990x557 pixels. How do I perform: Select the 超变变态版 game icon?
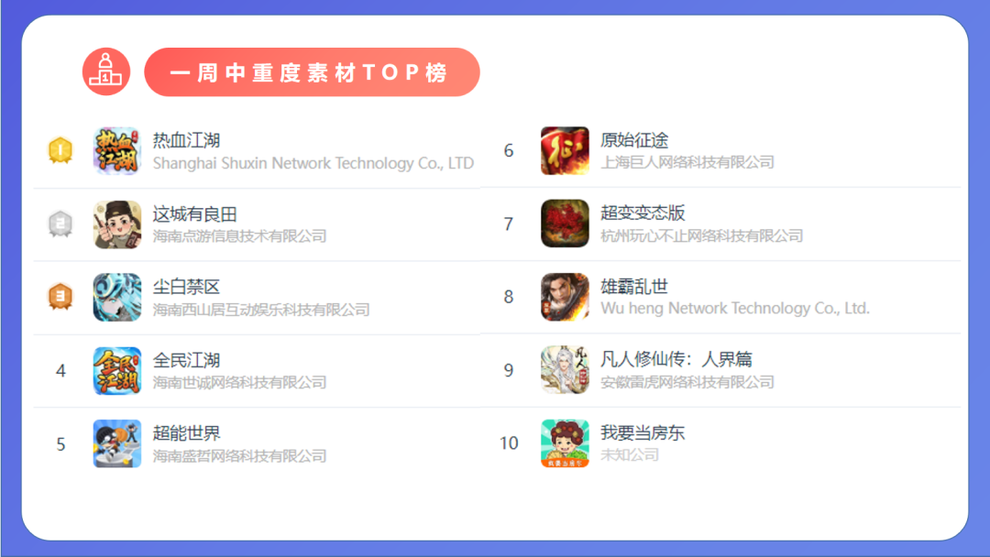[565, 224]
